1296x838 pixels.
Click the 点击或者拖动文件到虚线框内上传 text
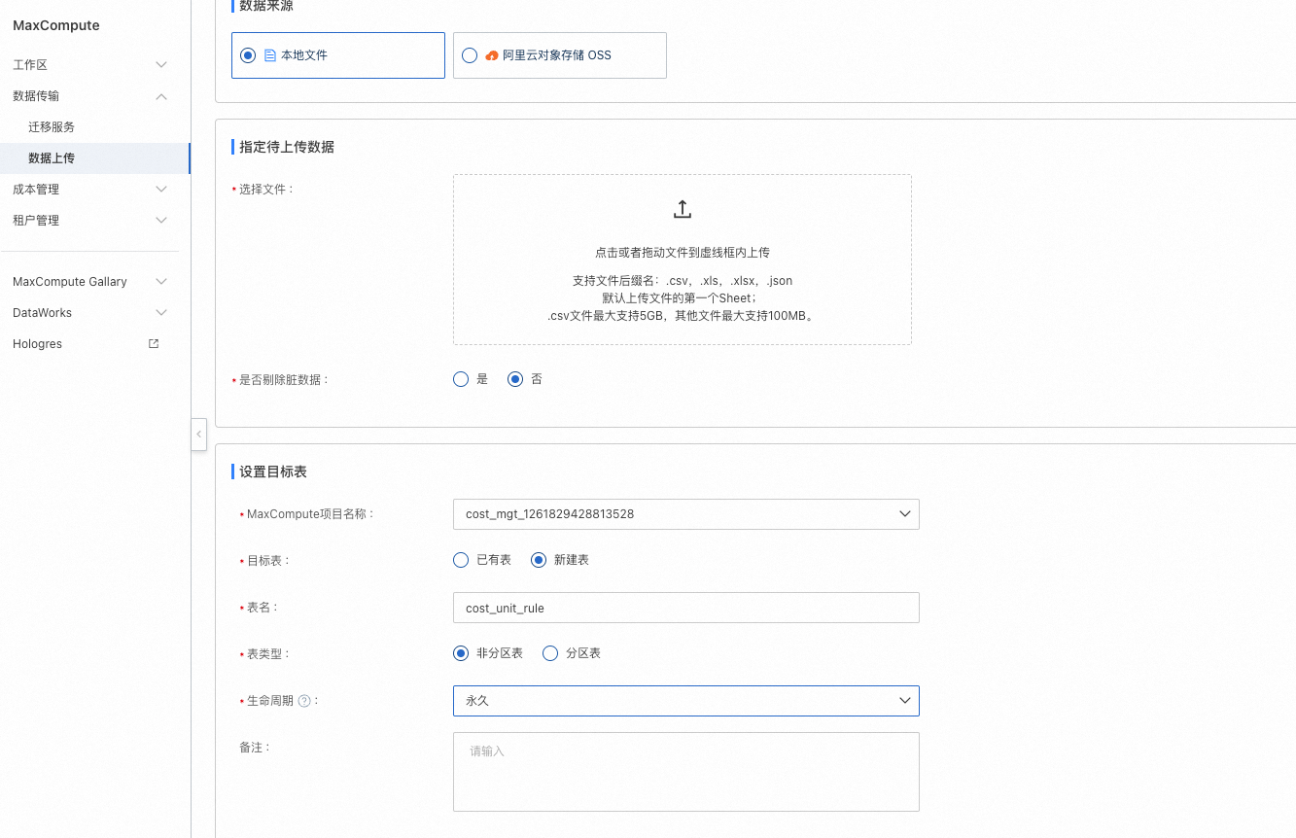pos(683,253)
